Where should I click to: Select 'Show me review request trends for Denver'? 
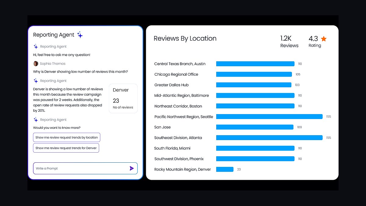point(66,148)
